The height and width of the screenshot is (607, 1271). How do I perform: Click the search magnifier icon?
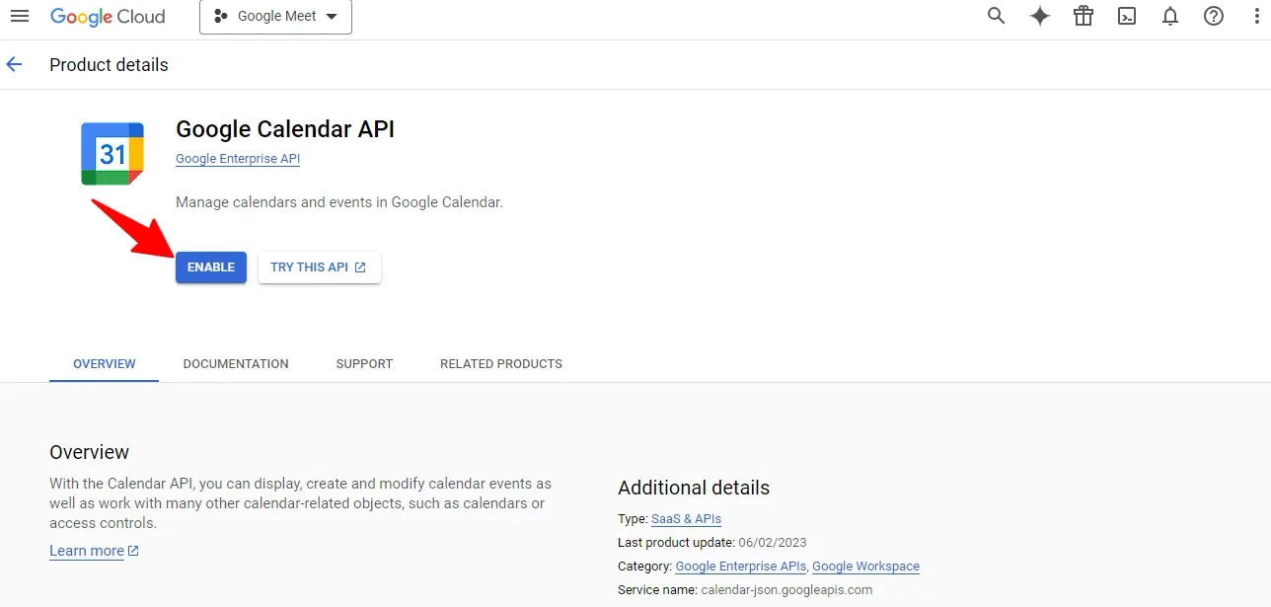pos(997,16)
